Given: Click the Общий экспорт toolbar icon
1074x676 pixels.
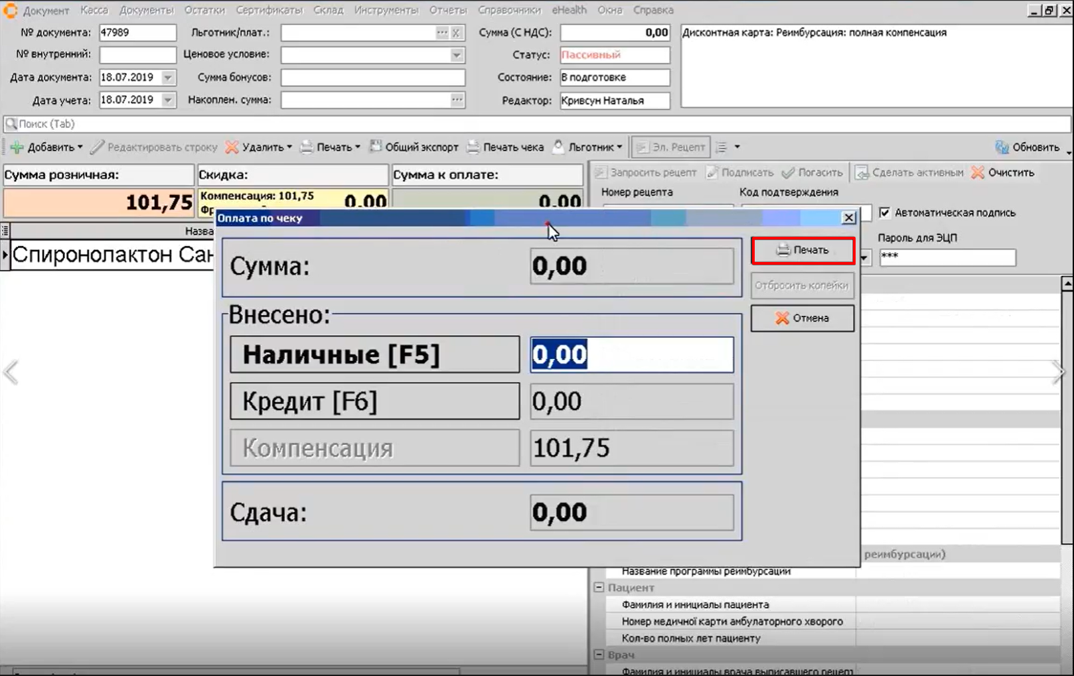Looking at the screenshot, I should (x=376, y=147).
